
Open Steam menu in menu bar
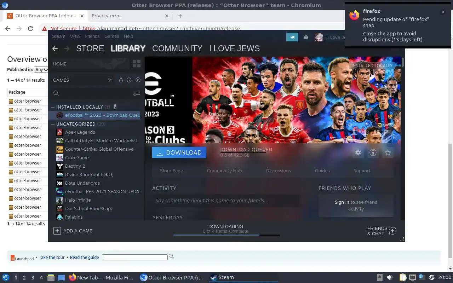pyautogui.click(x=59, y=36)
